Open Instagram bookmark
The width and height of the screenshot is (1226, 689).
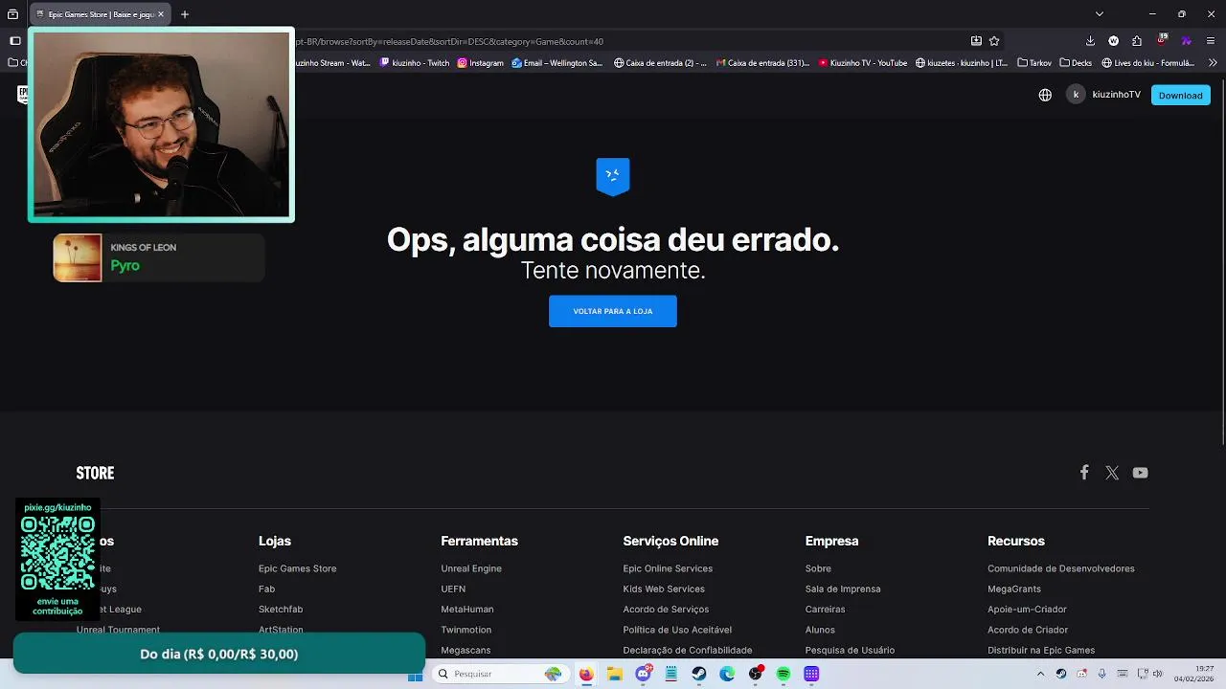[x=480, y=63]
